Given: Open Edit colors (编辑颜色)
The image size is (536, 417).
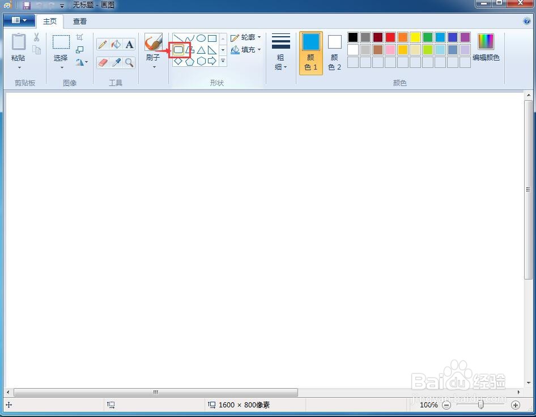Looking at the screenshot, I should (486, 48).
